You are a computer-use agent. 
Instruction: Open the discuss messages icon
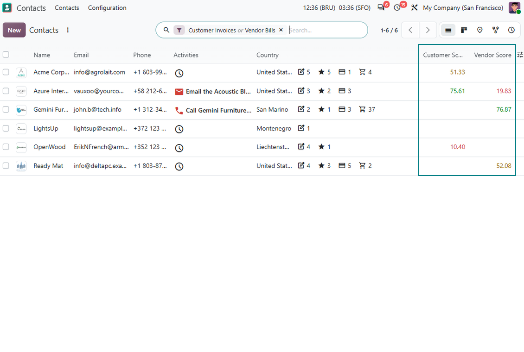381,8
